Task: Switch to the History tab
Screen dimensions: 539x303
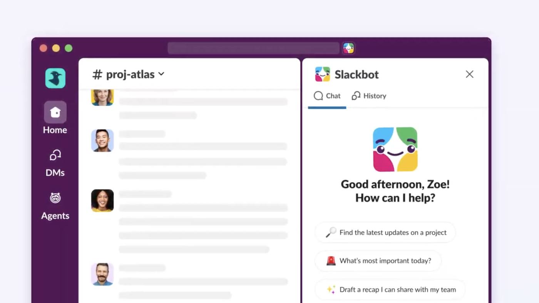Action: point(369,96)
